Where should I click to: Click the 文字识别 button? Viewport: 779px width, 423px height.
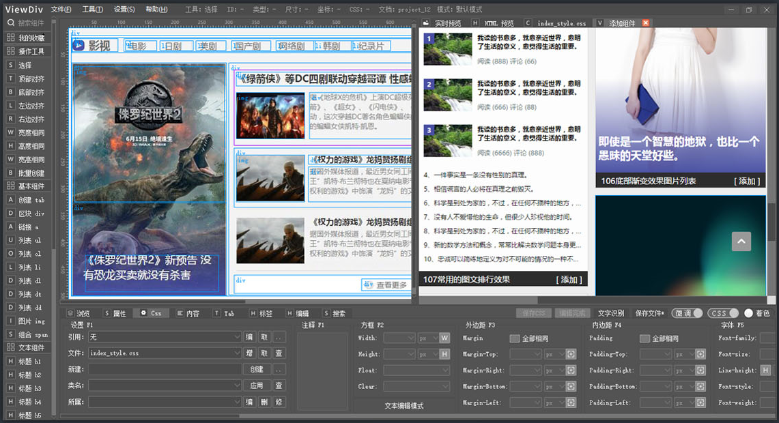coord(610,313)
